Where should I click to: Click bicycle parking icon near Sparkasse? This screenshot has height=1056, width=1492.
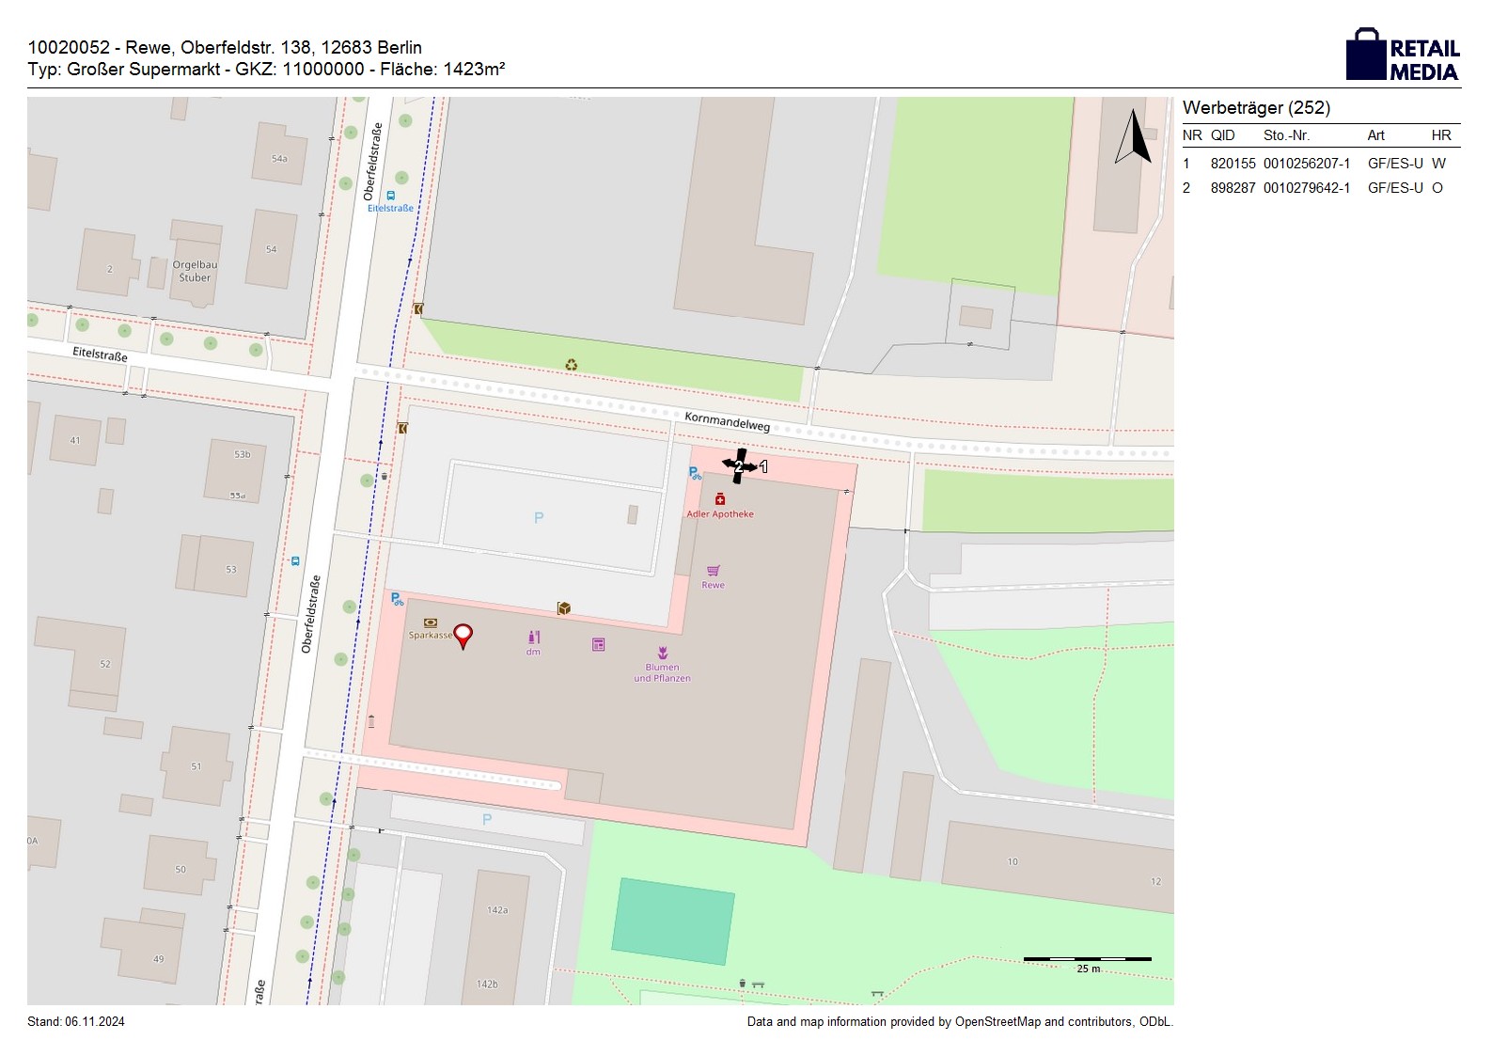(x=397, y=598)
